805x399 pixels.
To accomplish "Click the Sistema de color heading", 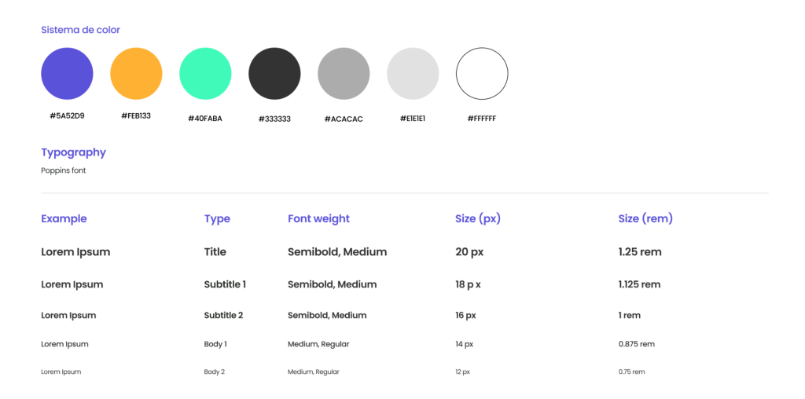I will coord(81,30).
